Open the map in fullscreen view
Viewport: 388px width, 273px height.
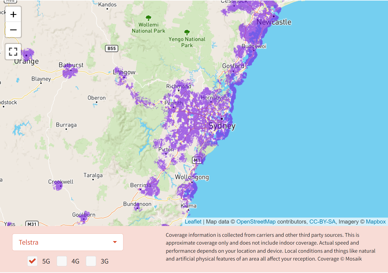tap(13, 52)
